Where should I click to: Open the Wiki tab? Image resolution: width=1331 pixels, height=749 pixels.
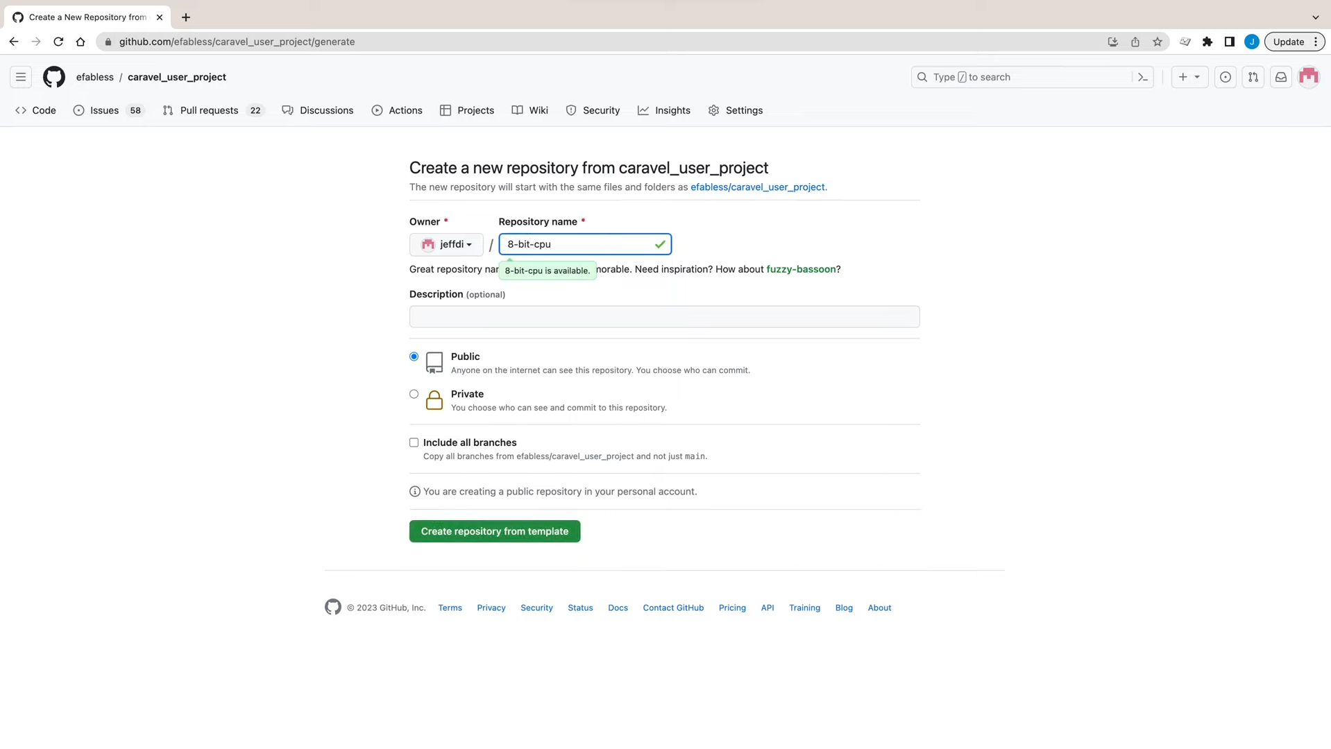(530, 110)
